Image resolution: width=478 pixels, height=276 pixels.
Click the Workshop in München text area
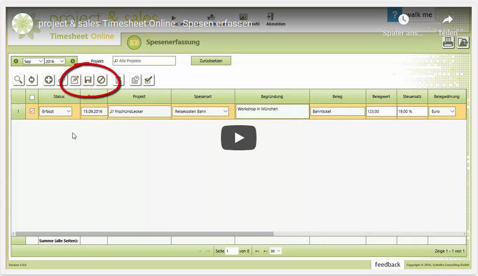point(272,112)
